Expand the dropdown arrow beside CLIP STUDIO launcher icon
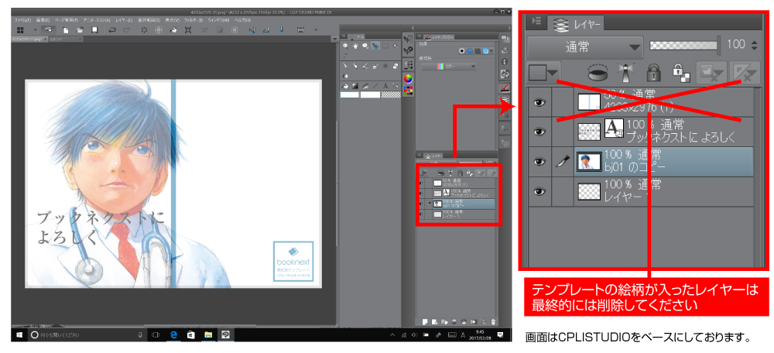 (36, 30)
